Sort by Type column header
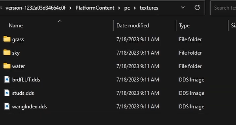236x125 pixels. (184, 26)
